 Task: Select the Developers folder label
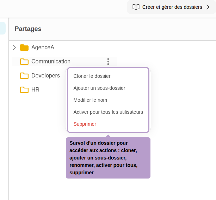[45, 76]
